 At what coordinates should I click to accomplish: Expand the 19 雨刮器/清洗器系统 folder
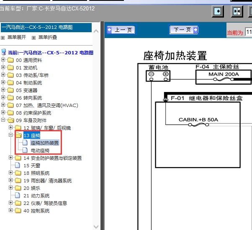(x=10, y=180)
